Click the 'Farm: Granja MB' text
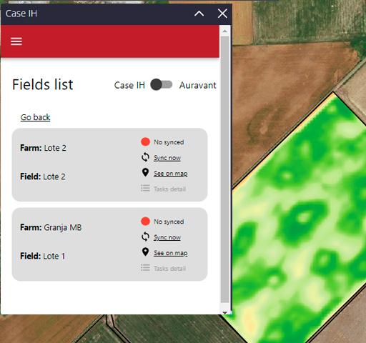366x343 pixels. point(51,227)
